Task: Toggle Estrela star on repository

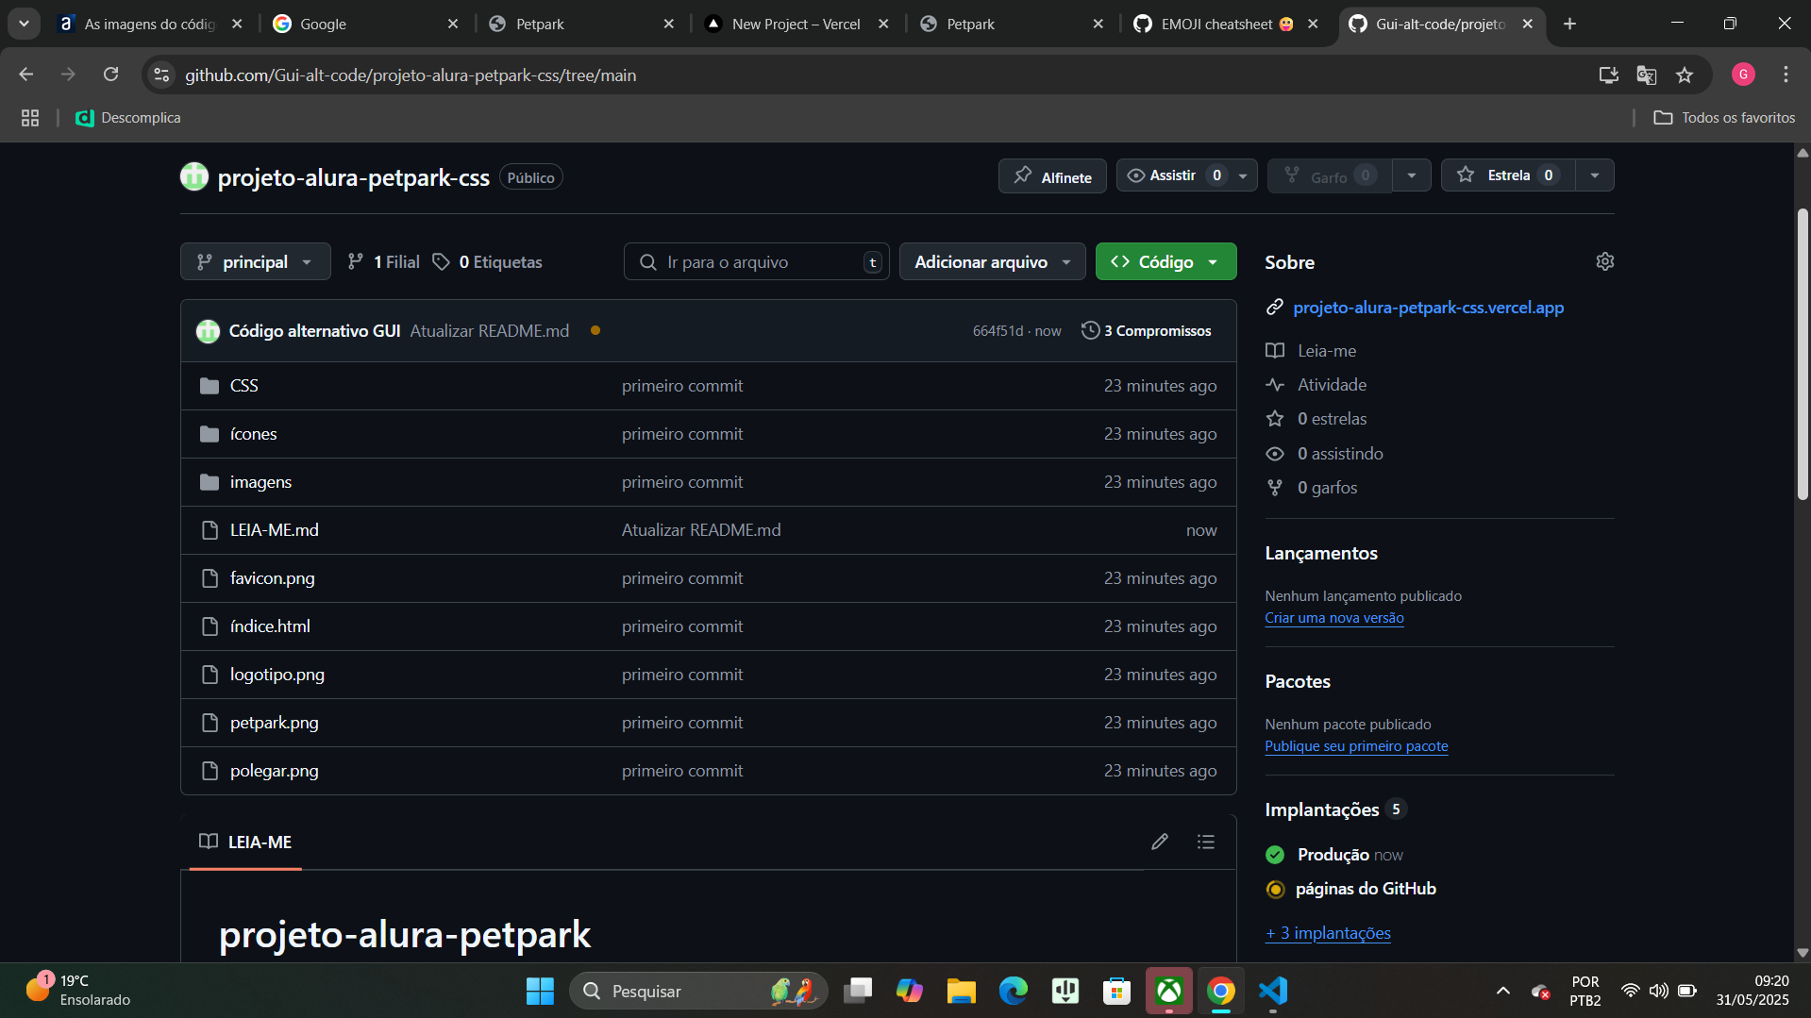Action: (x=1508, y=175)
